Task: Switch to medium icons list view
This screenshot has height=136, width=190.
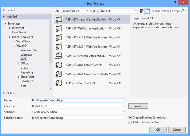Action: click(147, 11)
